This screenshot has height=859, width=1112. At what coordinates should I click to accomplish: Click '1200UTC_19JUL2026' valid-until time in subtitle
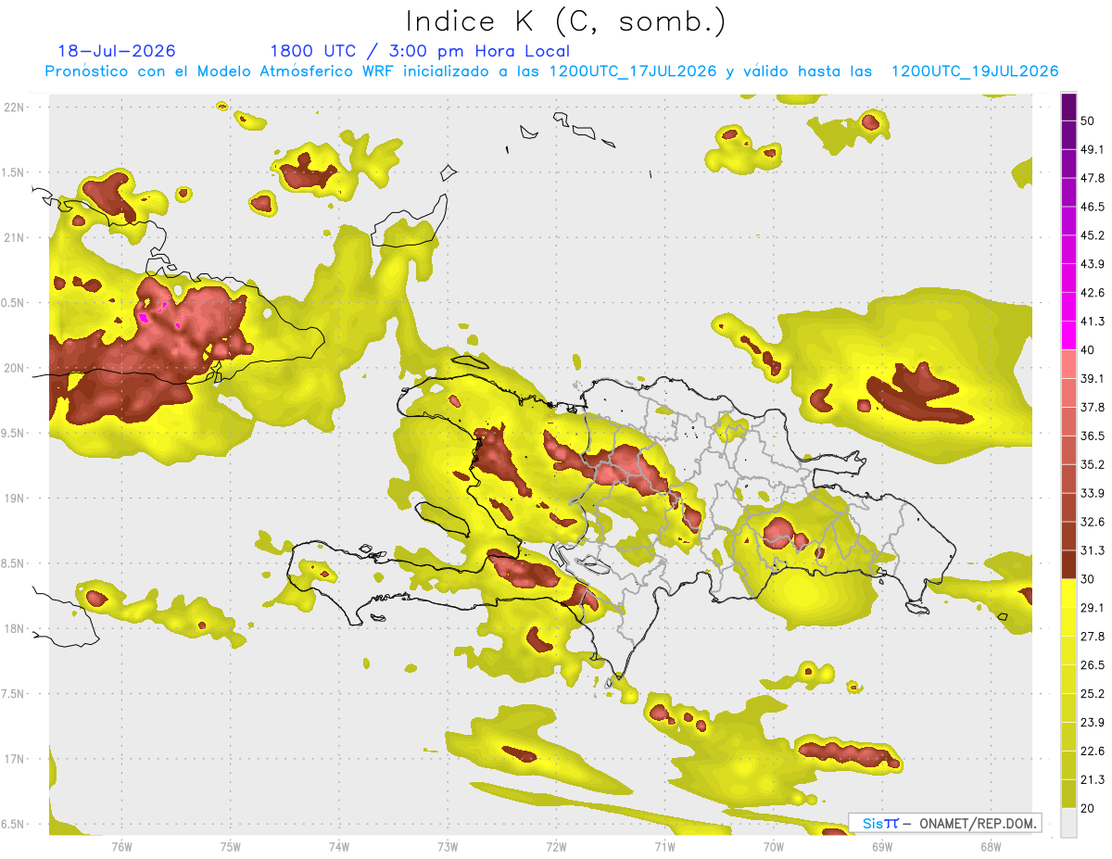click(975, 71)
